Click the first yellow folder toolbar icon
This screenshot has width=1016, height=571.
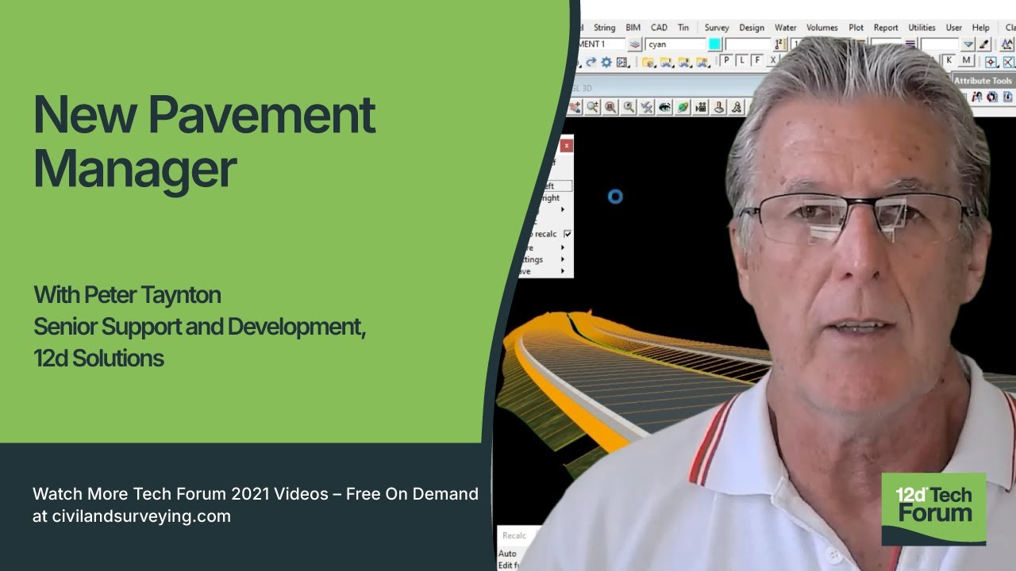tap(648, 62)
